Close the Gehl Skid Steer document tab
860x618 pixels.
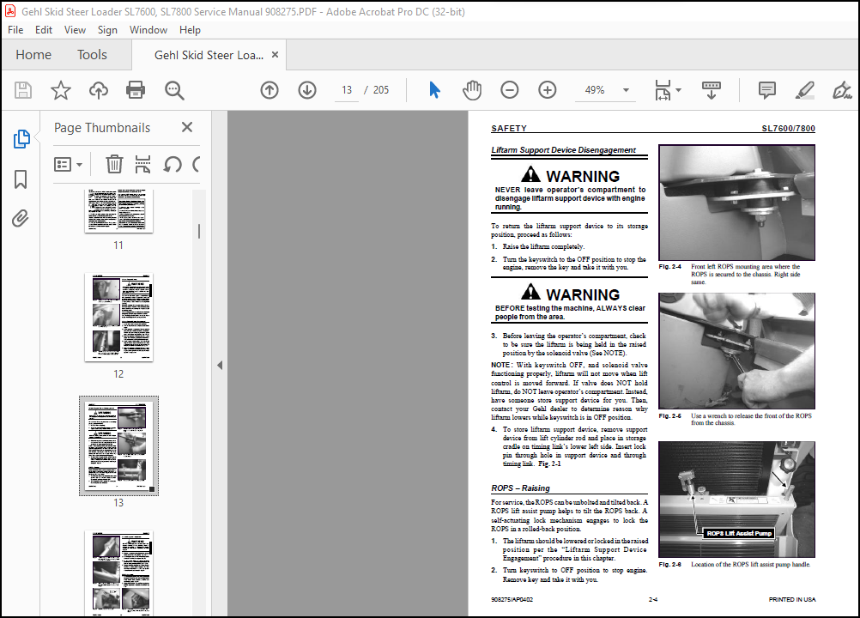pyautogui.click(x=276, y=54)
